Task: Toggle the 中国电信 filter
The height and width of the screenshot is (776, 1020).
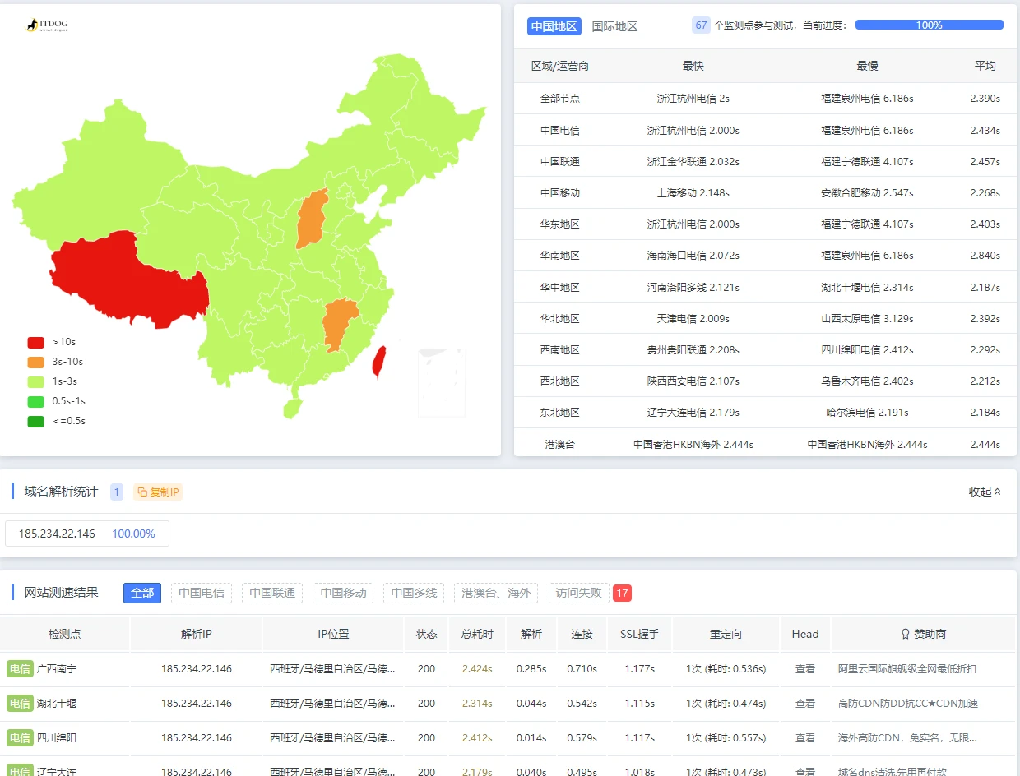Action: 202,593
